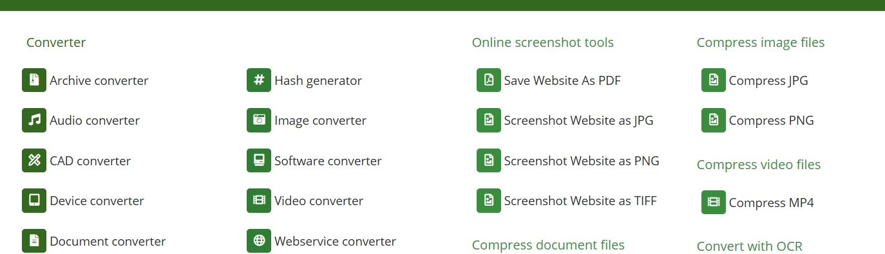
Task: Click the Image converter camera icon
Action: click(259, 120)
